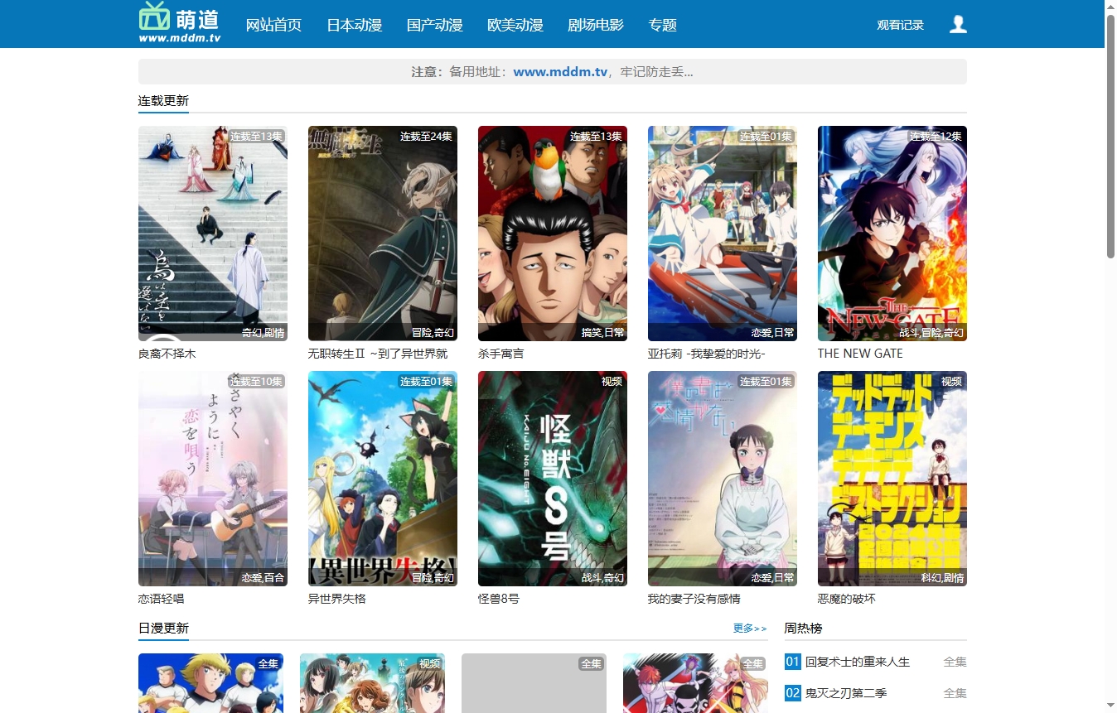The width and height of the screenshot is (1117, 713).
Task: Open 杀手寓言 poster thumbnail
Action: (x=553, y=234)
